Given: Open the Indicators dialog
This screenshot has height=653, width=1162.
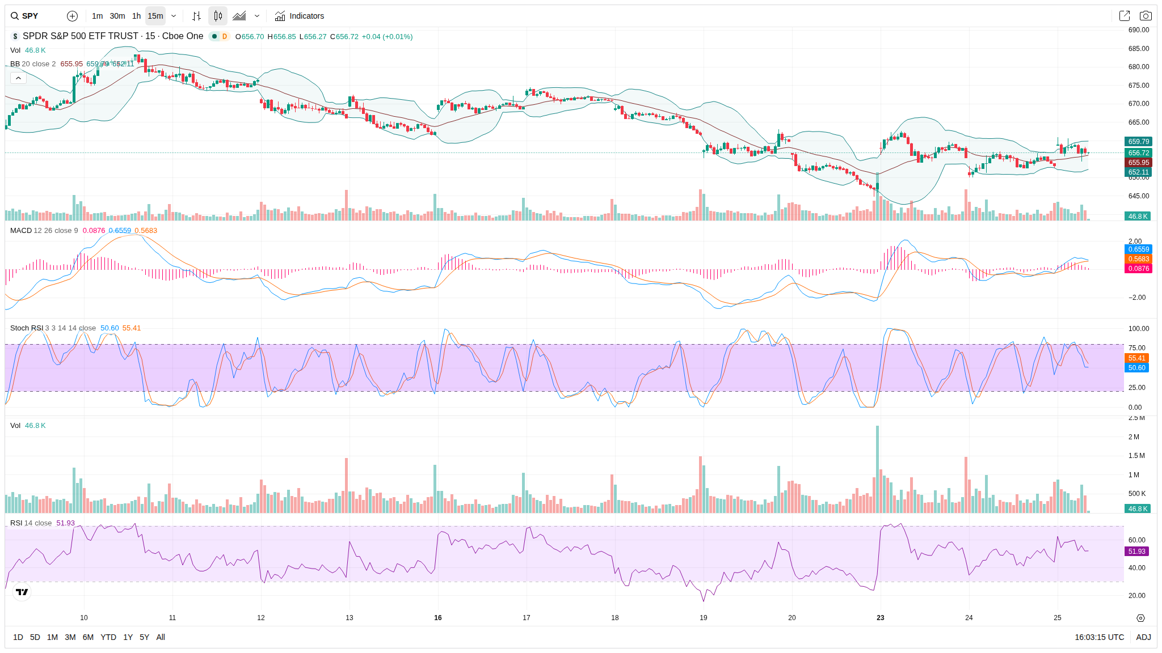Looking at the screenshot, I should pos(300,16).
